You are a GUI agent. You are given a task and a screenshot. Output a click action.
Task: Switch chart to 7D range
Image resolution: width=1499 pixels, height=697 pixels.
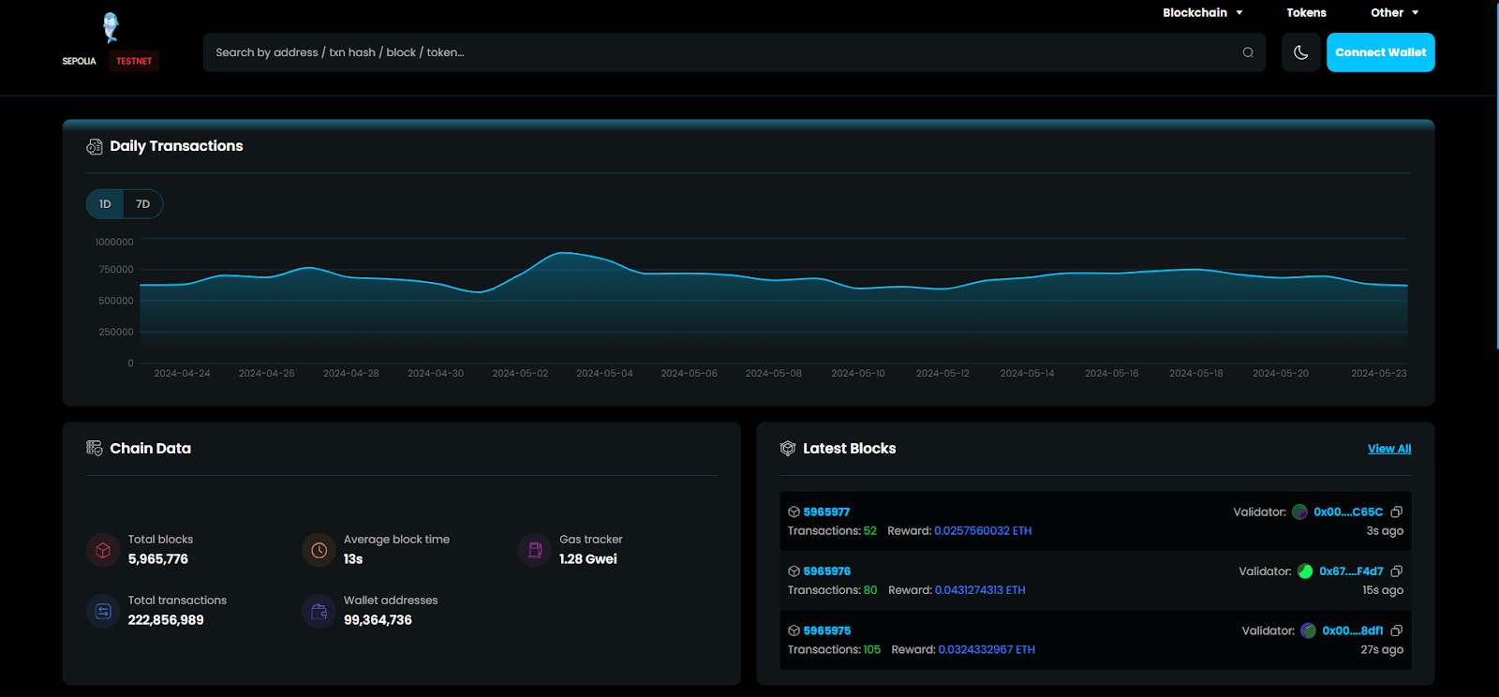coord(142,204)
